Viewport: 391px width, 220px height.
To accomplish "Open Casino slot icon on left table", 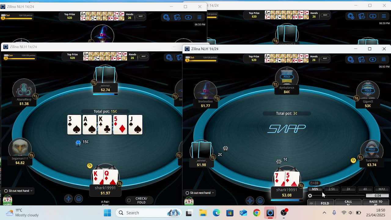I will click(x=7, y=201).
